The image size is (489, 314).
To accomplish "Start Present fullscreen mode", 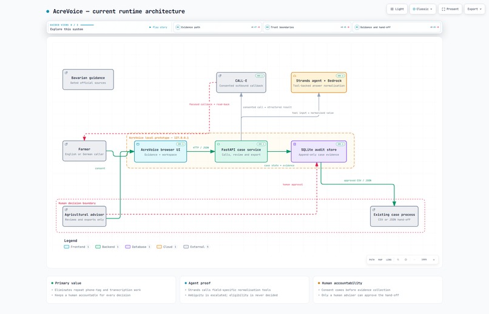I will tap(450, 9).
